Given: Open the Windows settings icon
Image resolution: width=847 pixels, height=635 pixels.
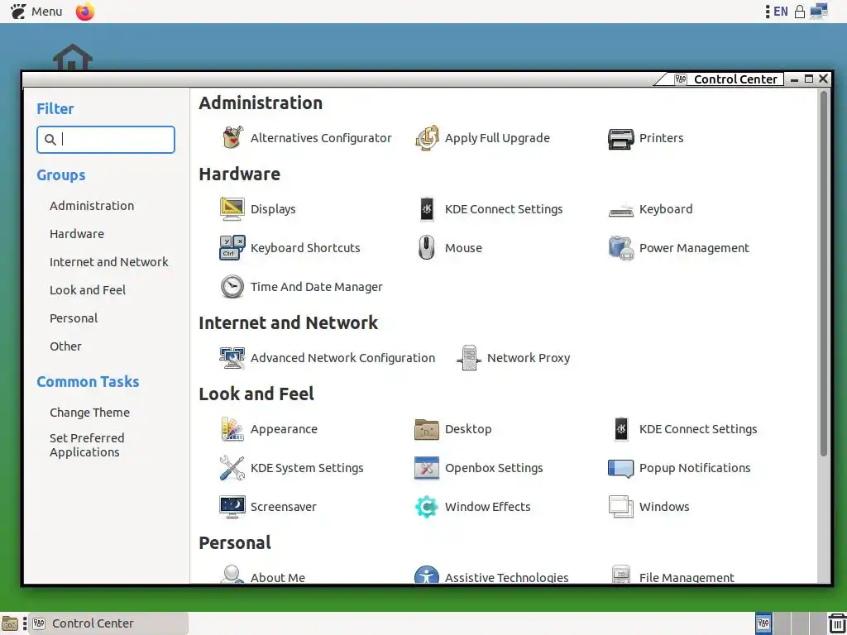Looking at the screenshot, I should (620, 507).
